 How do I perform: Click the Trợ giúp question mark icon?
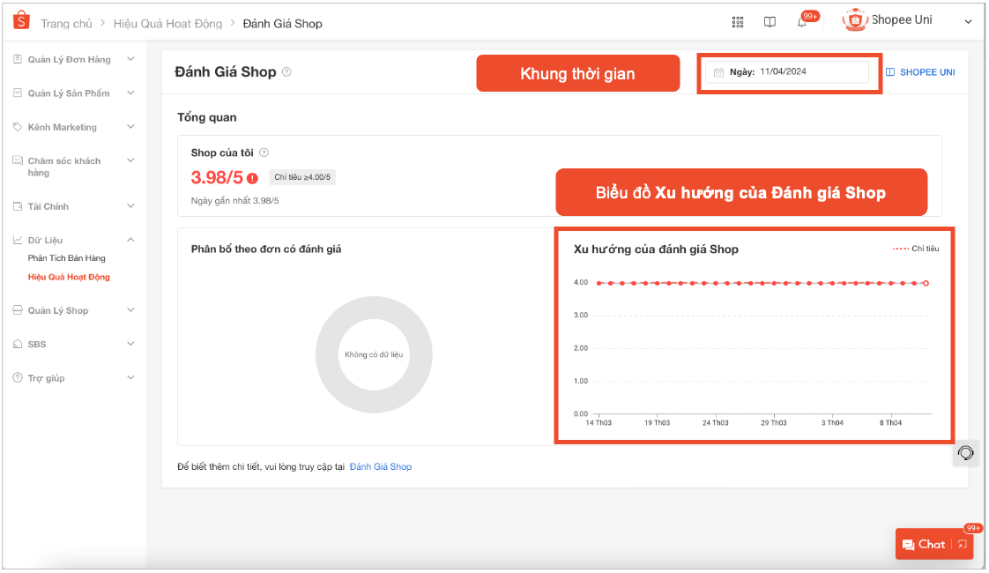tap(18, 377)
